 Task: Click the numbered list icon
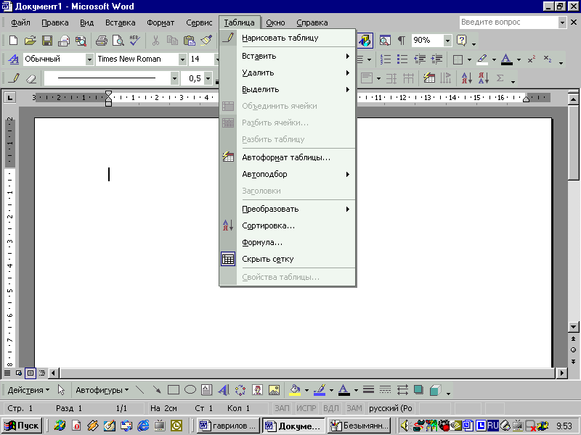[x=386, y=59]
